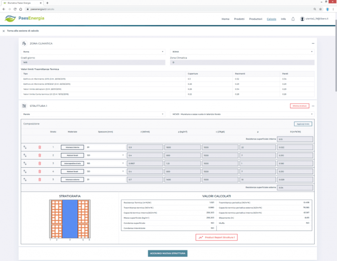337x261 pixels.
Task: Click the PaesEnergia logo
Action: tap(25, 18)
